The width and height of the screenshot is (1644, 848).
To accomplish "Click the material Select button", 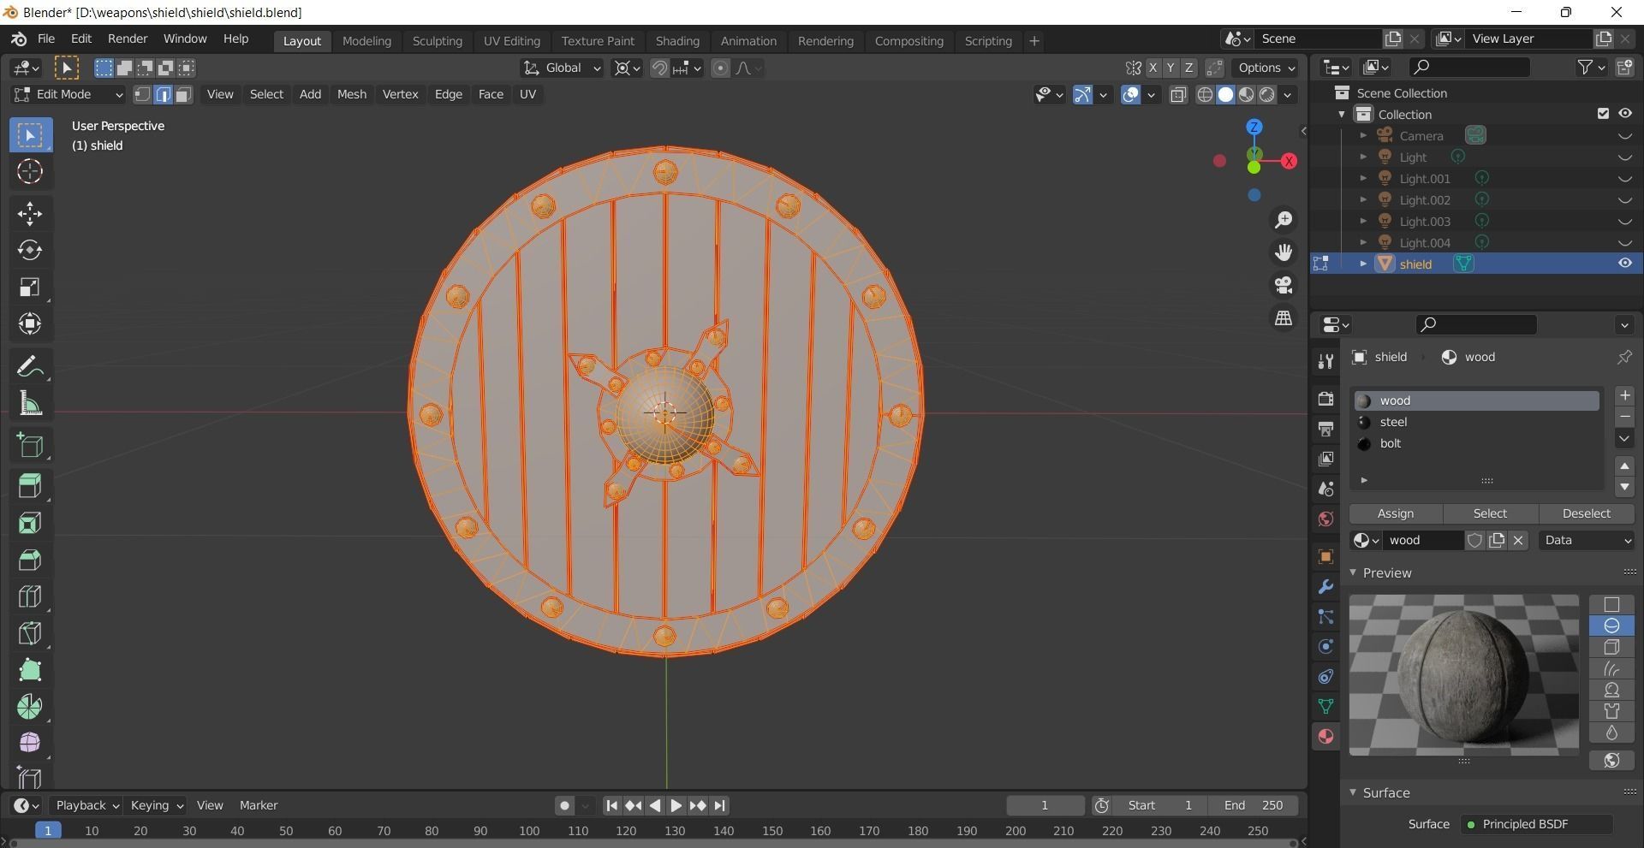I will 1490,513.
